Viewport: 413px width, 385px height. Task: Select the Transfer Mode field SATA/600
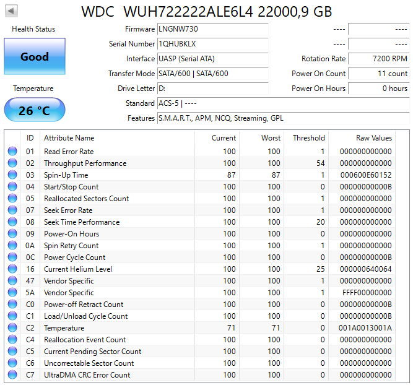click(213, 74)
